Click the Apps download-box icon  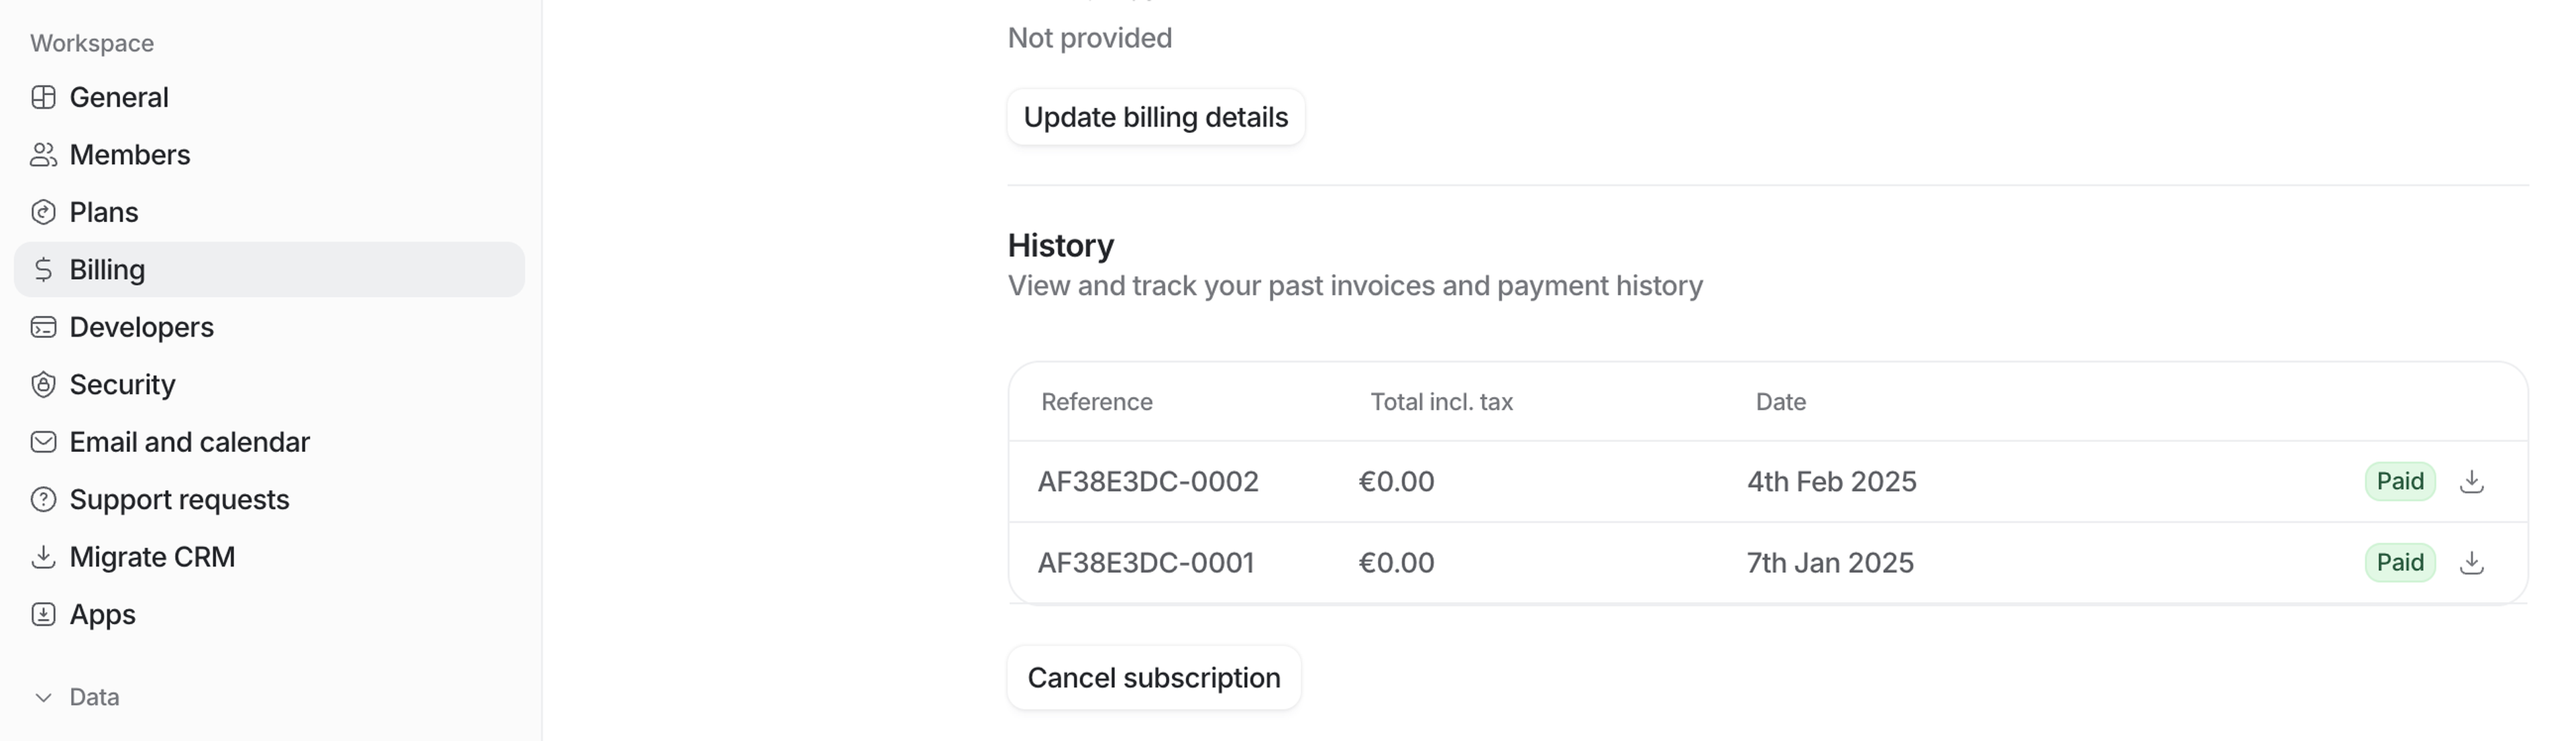(43, 614)
